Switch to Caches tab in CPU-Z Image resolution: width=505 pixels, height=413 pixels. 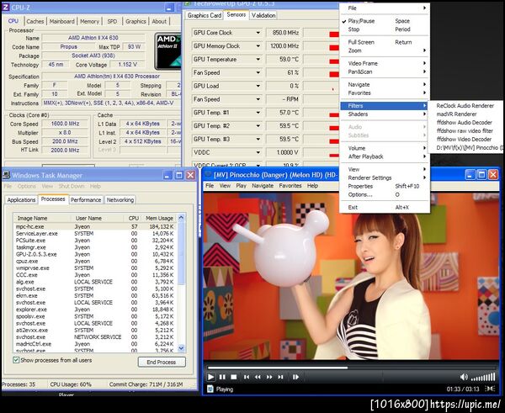[x=35, y=21]
